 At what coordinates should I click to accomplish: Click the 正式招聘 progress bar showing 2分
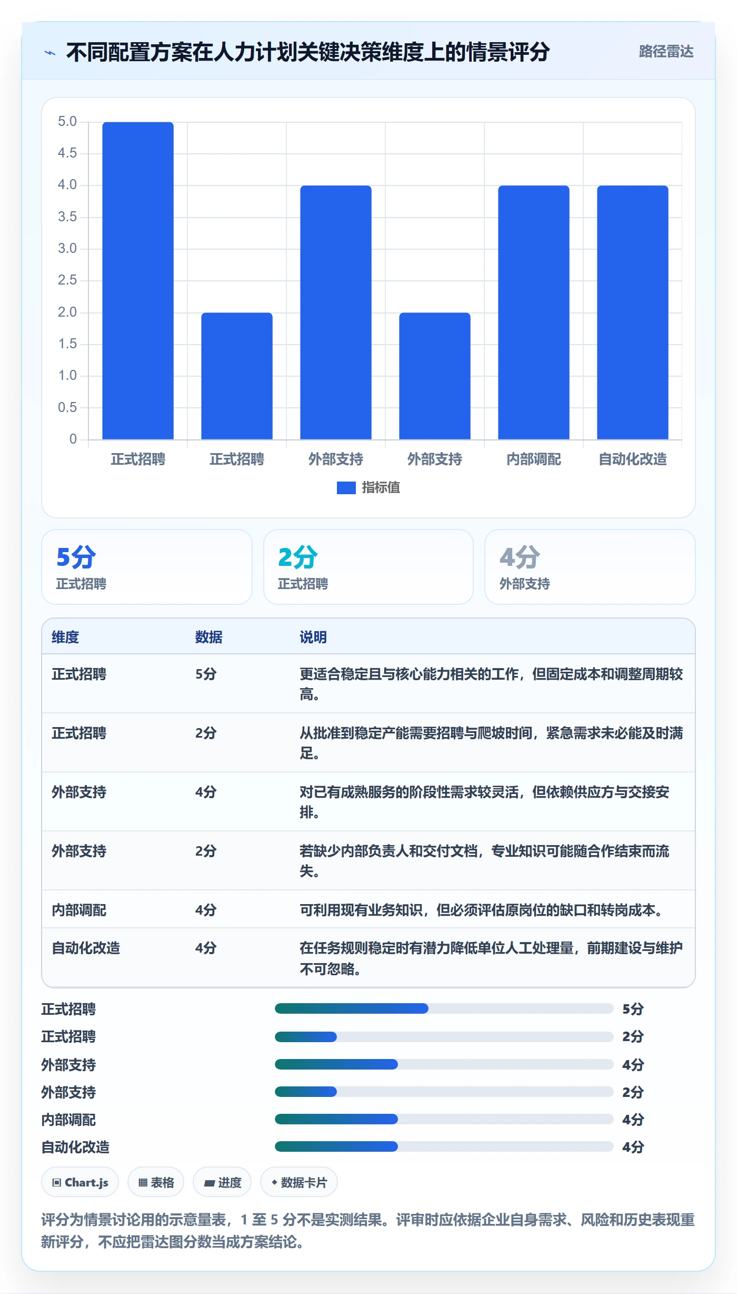(x=444, y=1036)
